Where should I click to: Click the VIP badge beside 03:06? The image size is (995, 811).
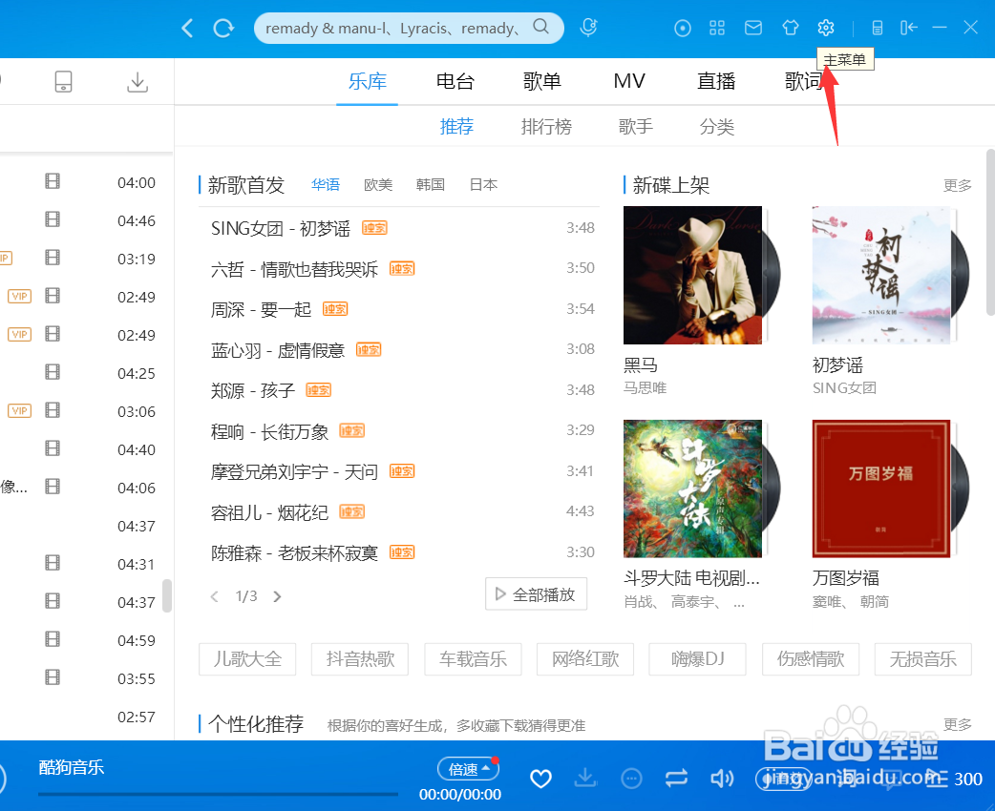pyautogui.click(x=20, y=411)
